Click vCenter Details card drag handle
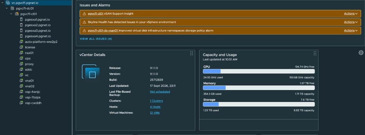The width and height of the screenshot is (365, 135). [191, 53]
